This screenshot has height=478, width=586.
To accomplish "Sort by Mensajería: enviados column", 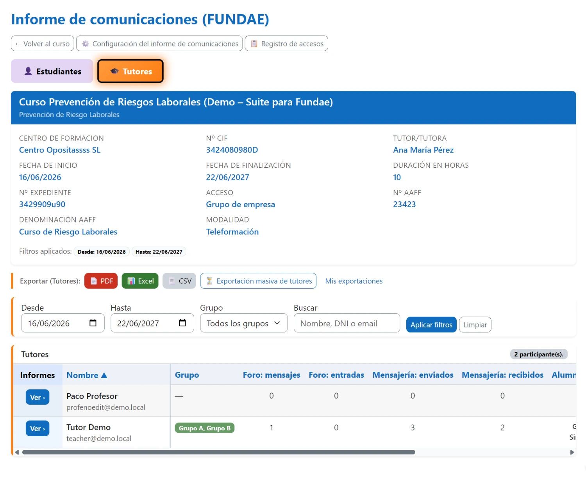I will (x=413, y=375).
